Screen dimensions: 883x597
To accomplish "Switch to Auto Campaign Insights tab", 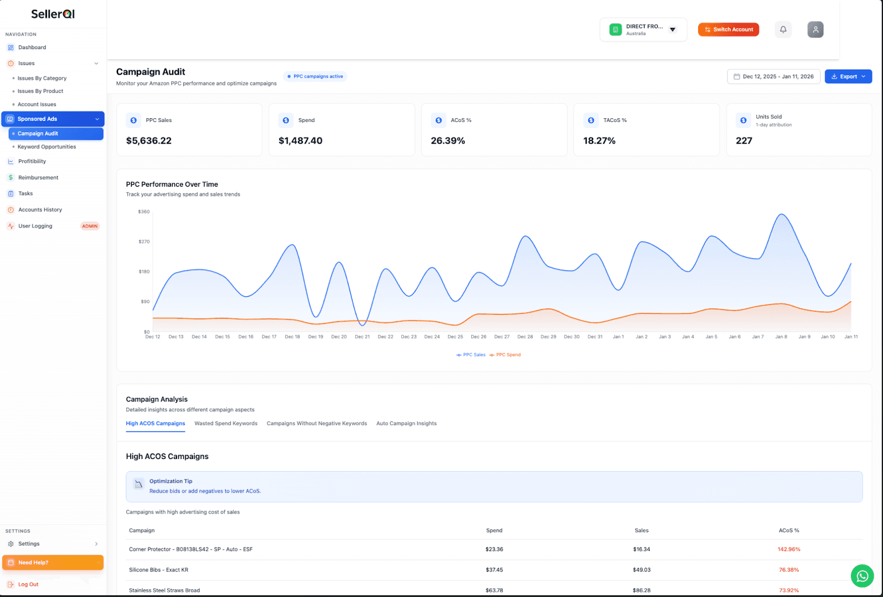I will (406, 424).
